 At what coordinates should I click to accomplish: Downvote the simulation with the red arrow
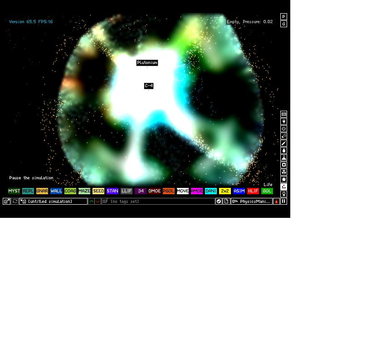coord(98,202)
